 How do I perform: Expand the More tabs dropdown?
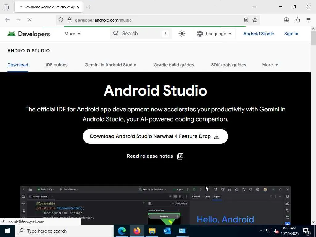270,65
